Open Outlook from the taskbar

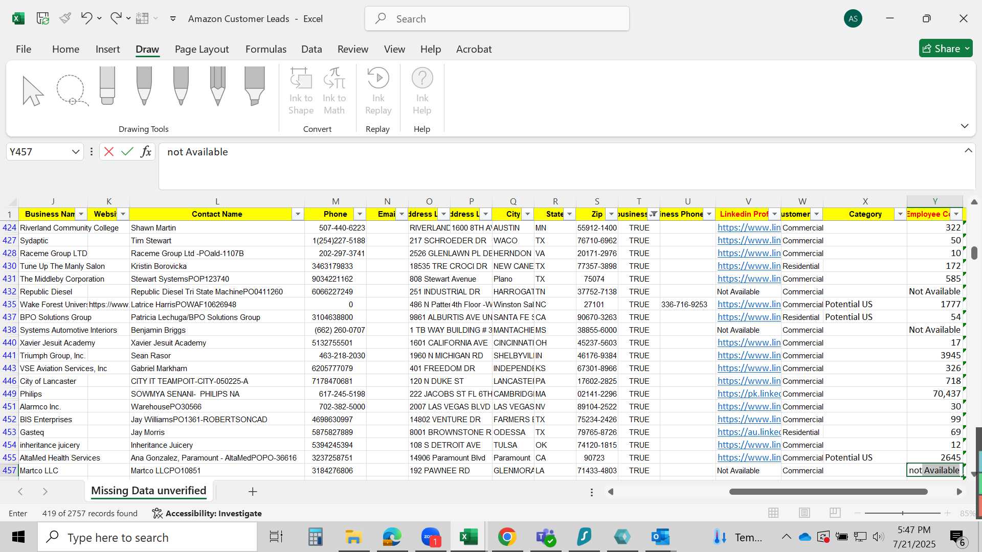pos(660,537)
